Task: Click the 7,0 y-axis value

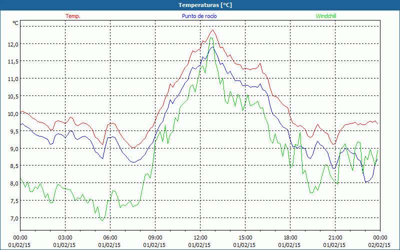Action: (x=14, y=218)
